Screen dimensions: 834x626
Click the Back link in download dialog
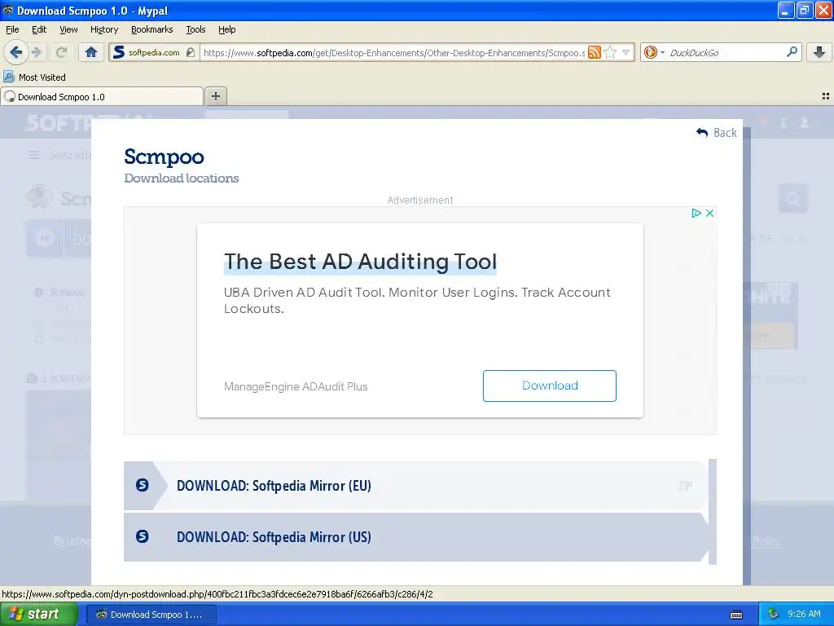tap(717, 133)
